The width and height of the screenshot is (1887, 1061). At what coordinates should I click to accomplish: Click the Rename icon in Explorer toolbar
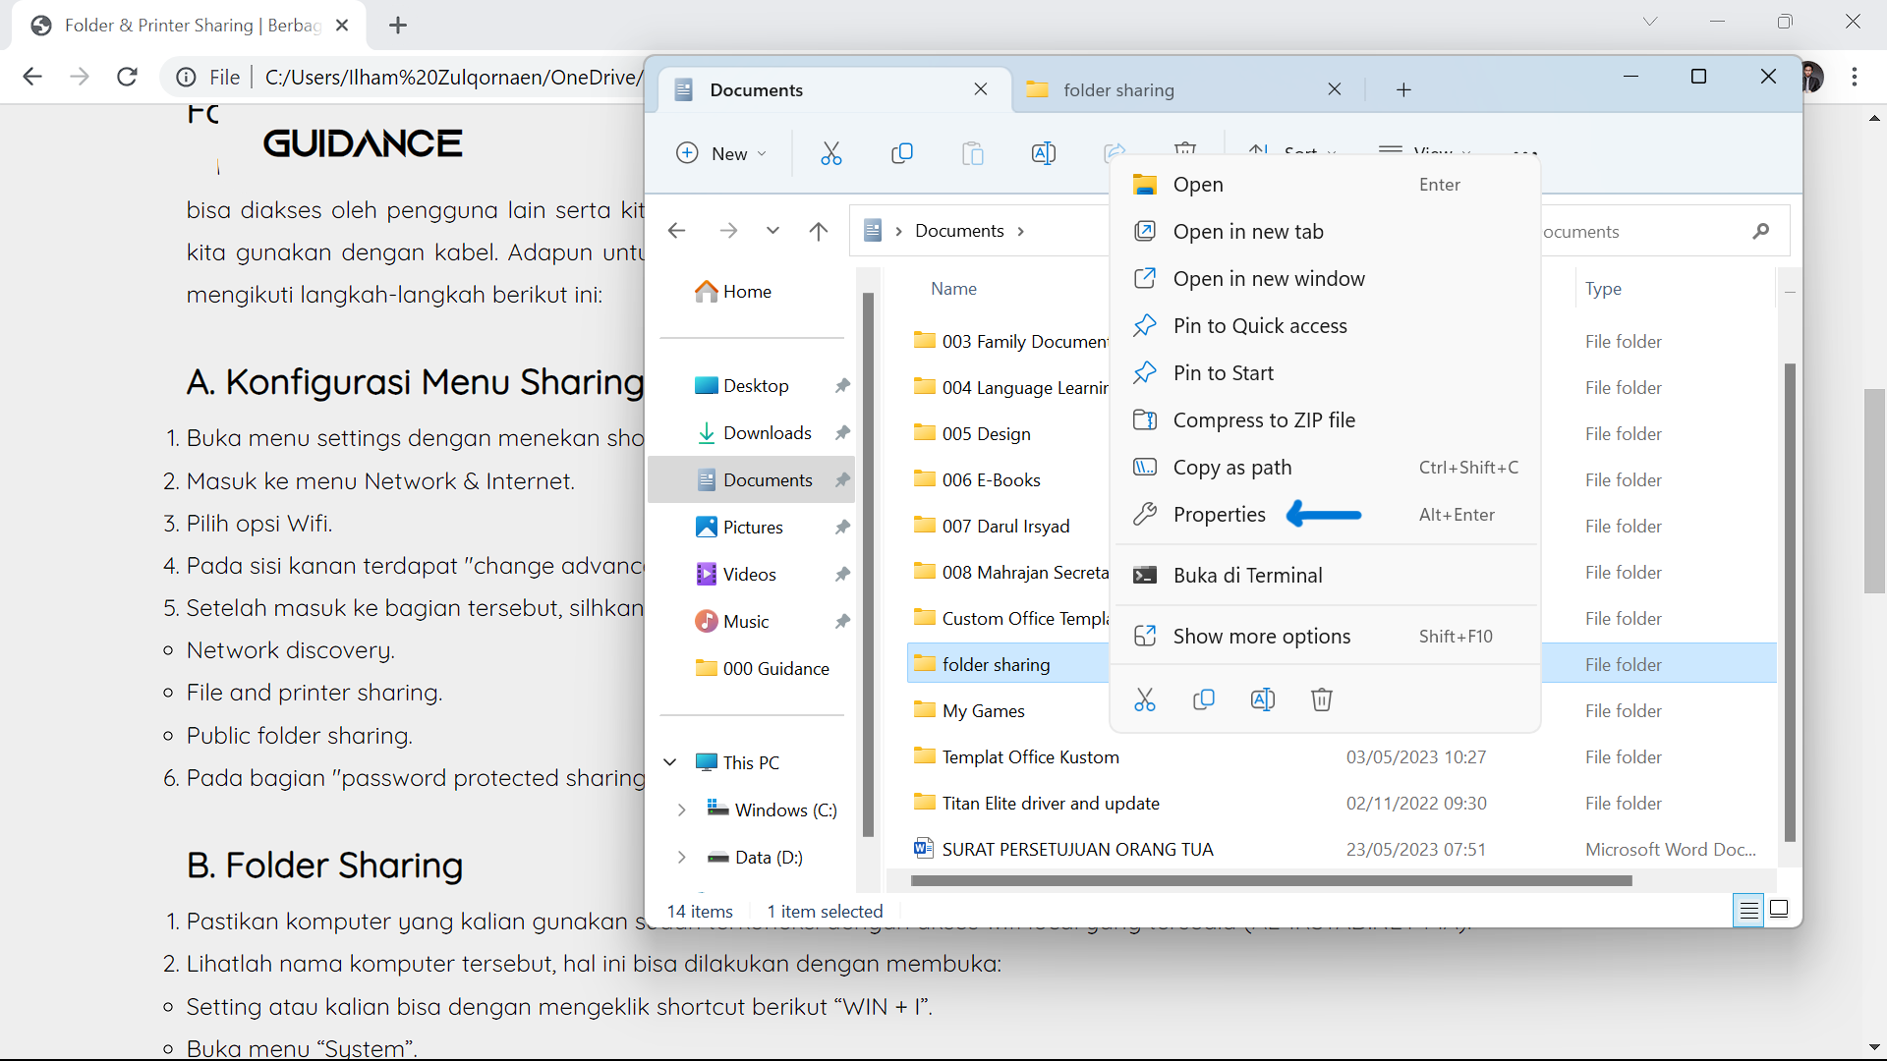coord(1044,153)
